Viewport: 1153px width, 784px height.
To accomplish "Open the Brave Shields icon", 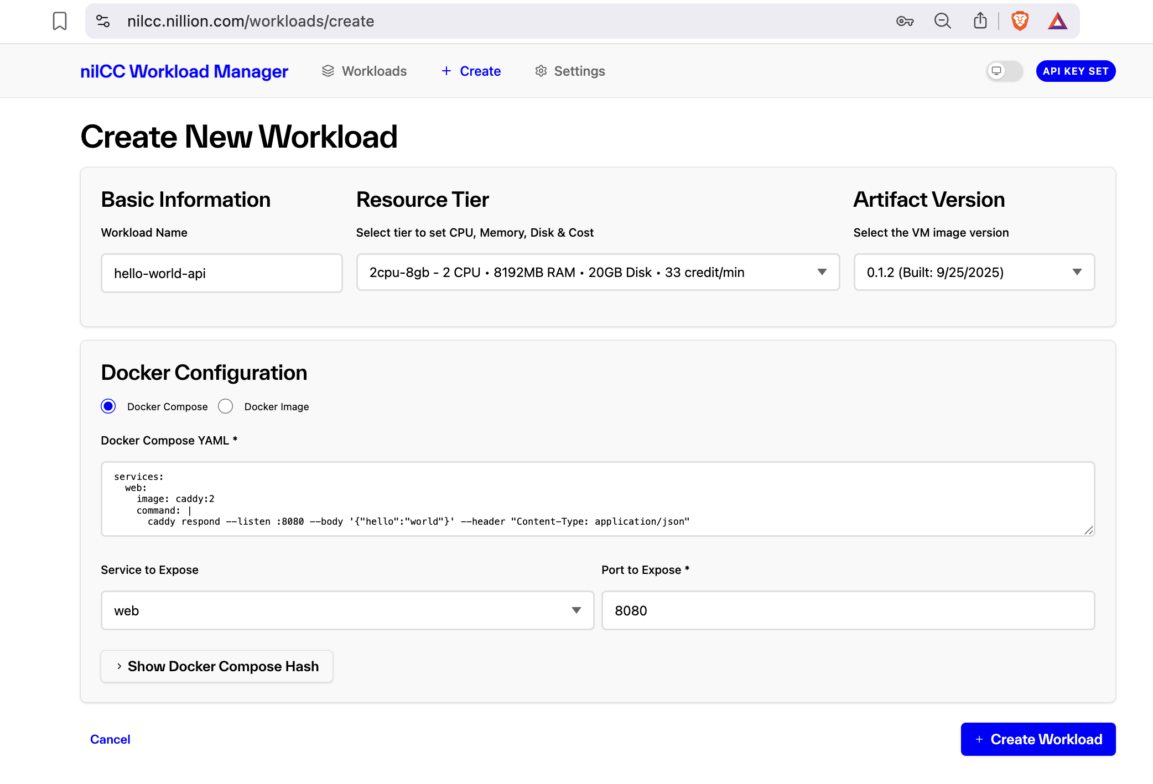I will pos(1020,21).
